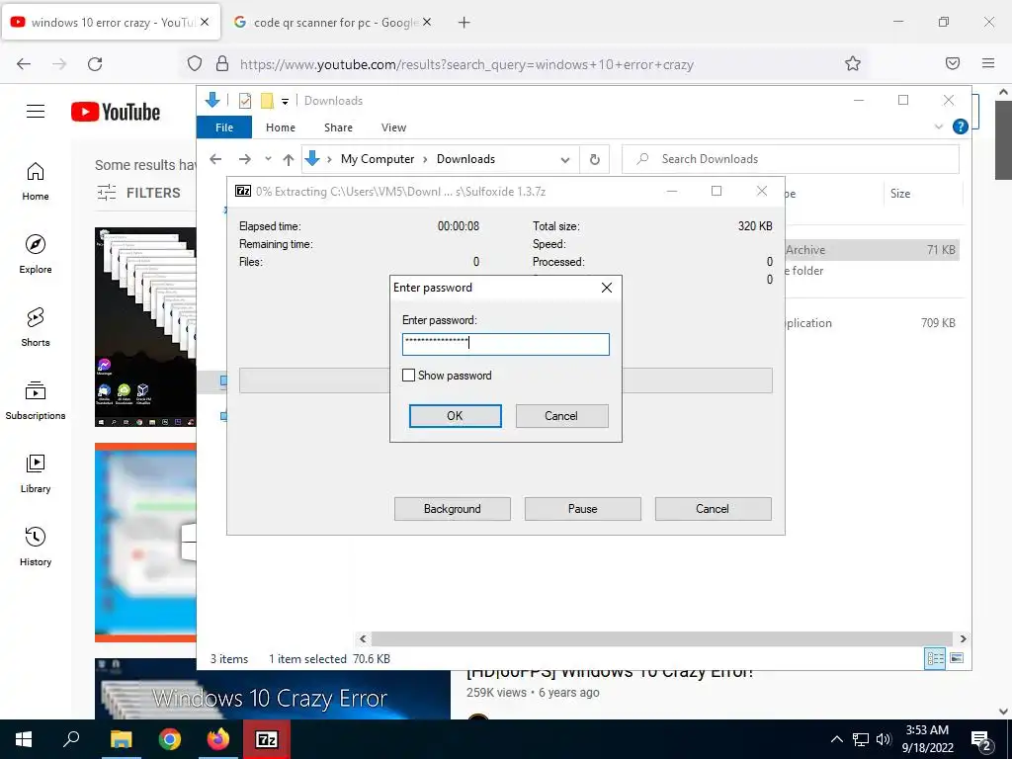Cancel the Enter password dialog

point(561,416)
